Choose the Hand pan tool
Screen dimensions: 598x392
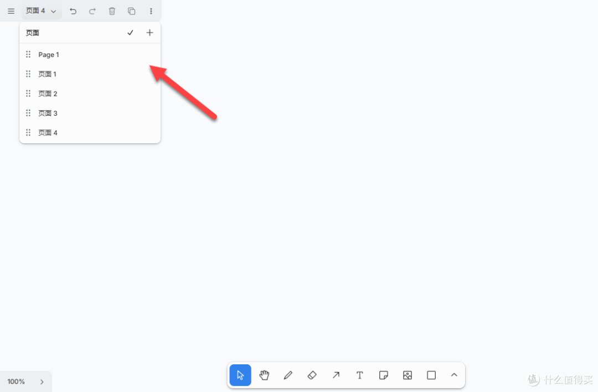(x=264, y=375)
